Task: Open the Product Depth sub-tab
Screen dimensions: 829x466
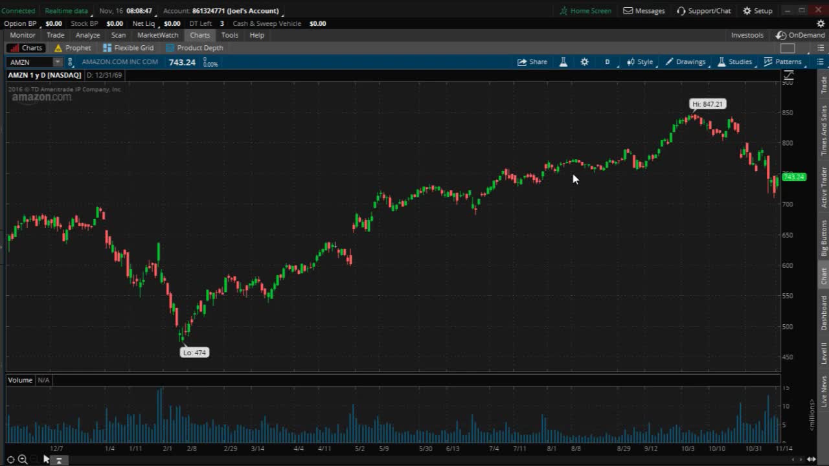Action: pyautogui.click(x=194, y=48)
